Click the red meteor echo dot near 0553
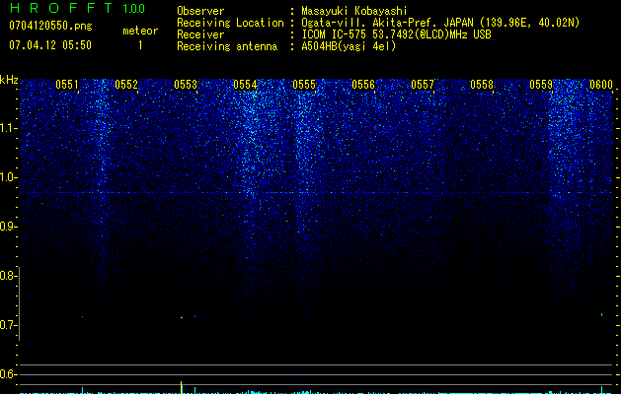 click(182, 317)
